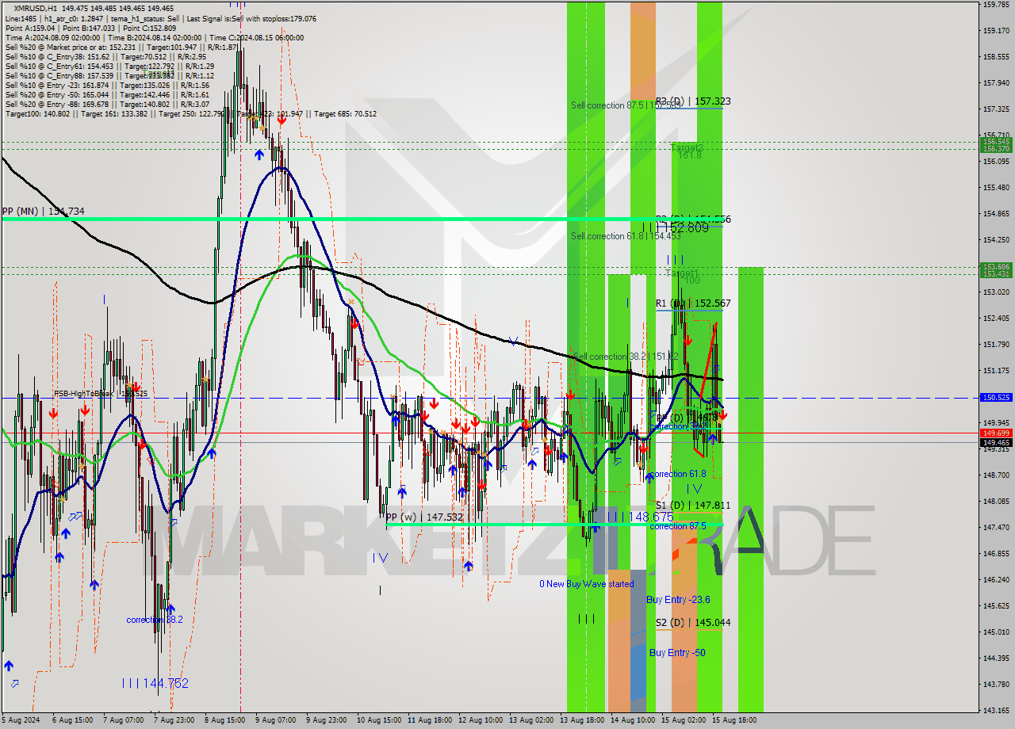Click the green 153.606 price axis tag
The height and width of the screenshot is (729, 1015).
coord(996,267)
